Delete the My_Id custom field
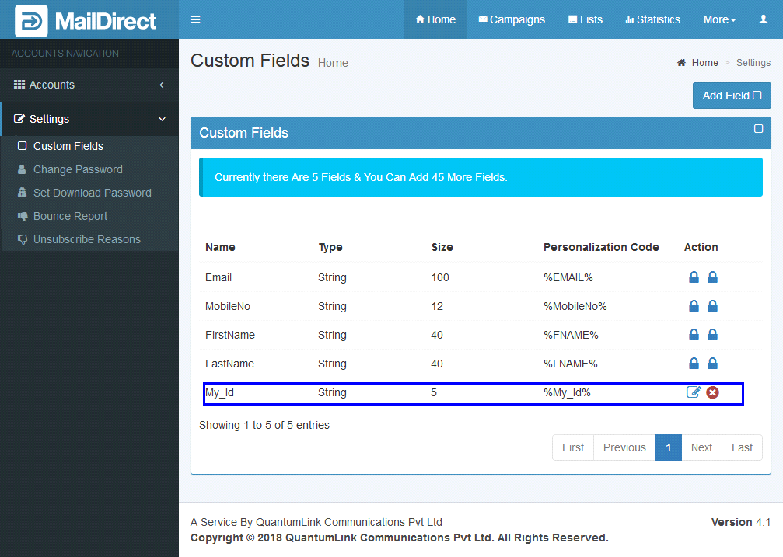The image size is (783, 557). [712, 392]
